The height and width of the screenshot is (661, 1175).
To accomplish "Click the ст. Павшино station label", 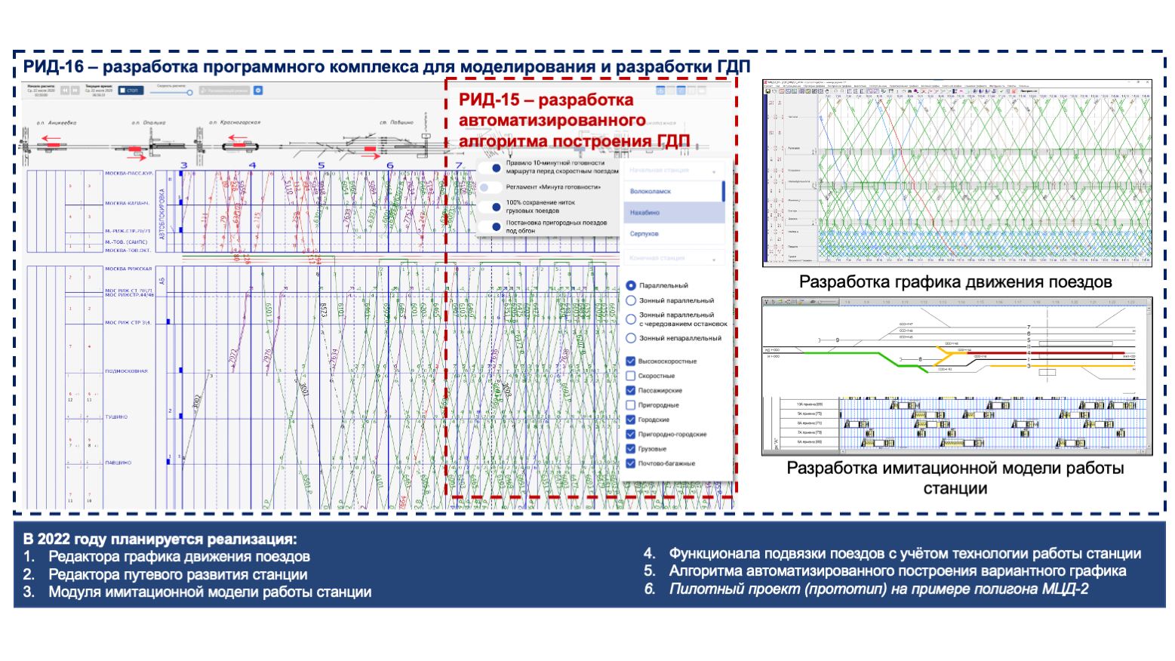I will pyautogui.click(x=396, y=122).
